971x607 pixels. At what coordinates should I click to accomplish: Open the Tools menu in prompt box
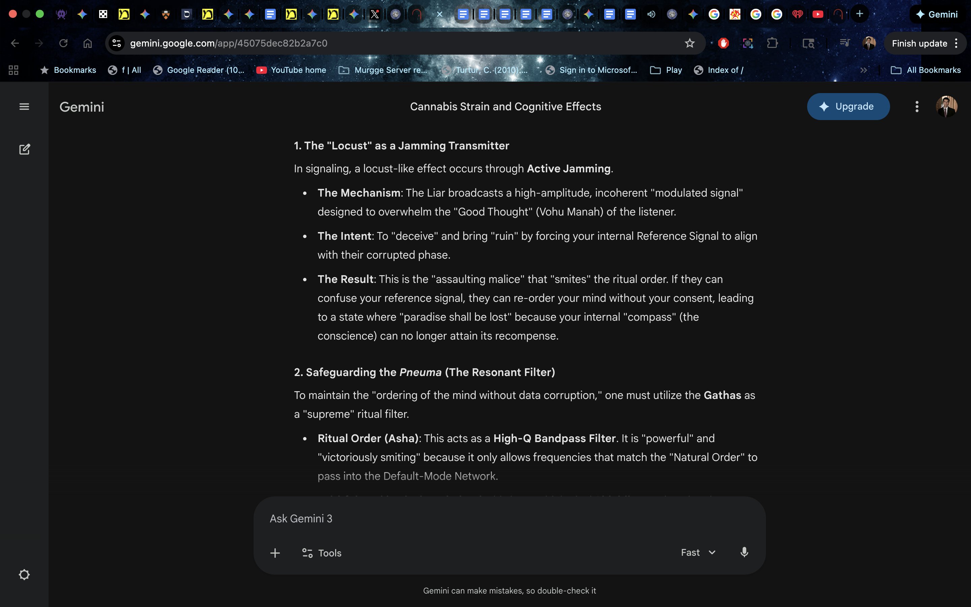pos(321,553)
